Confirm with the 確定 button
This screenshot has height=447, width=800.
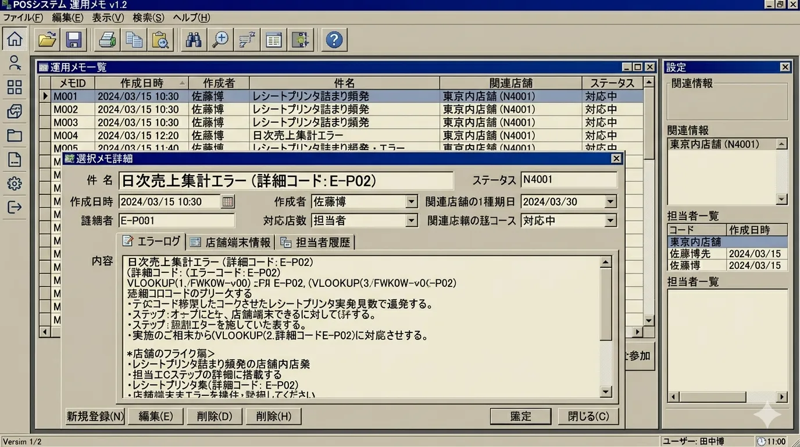[521, 416]
